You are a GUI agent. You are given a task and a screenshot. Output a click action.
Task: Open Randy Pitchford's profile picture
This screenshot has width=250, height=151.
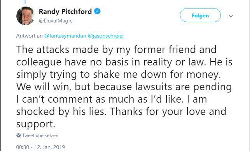click(25, 16)
